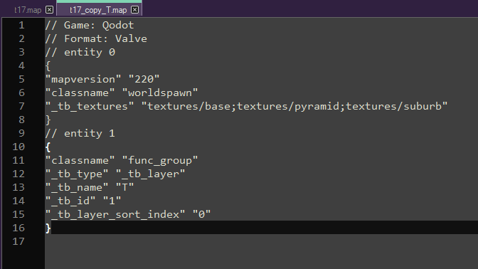Image resolution: width=478 pixels, height=269 pixels.
Task: Click line number 1 in the gutter
Action: point(21,25)
